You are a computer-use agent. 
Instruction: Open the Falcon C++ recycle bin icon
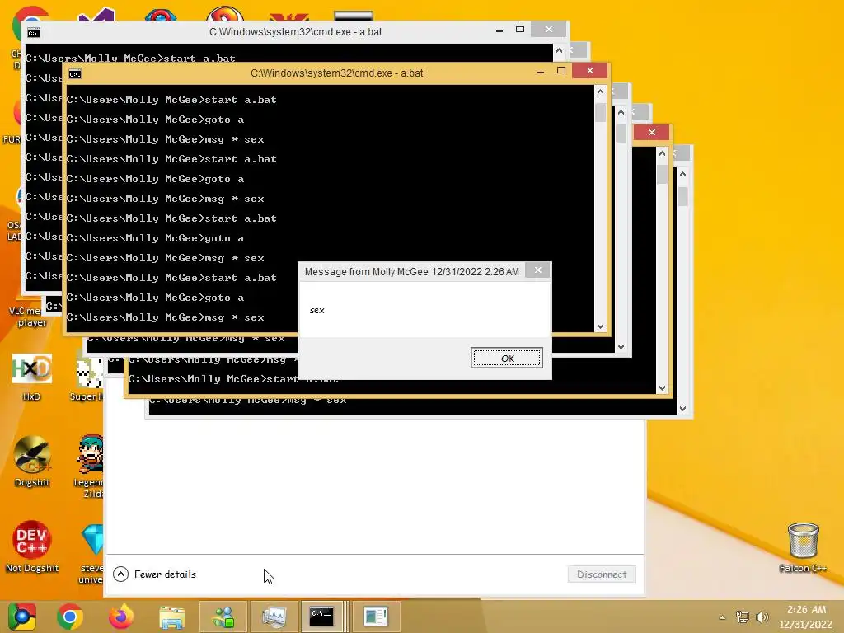[x=803, y=547]
